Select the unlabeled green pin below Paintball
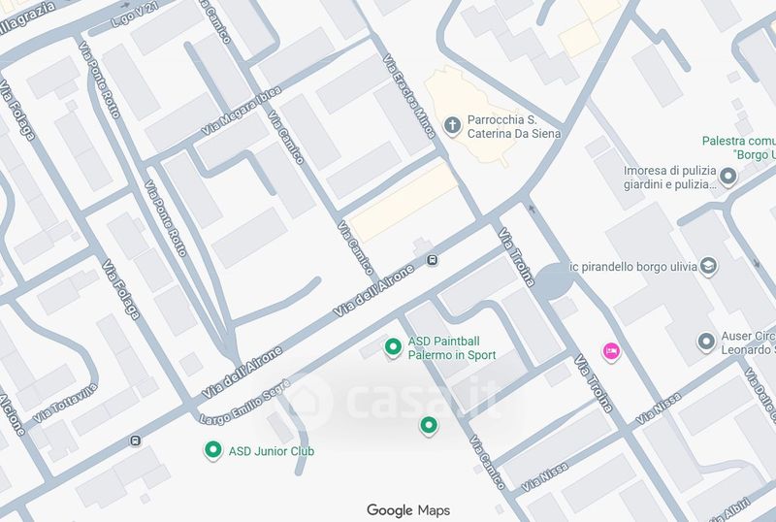The height and width of the screenshot is (522, 776). 429,425
